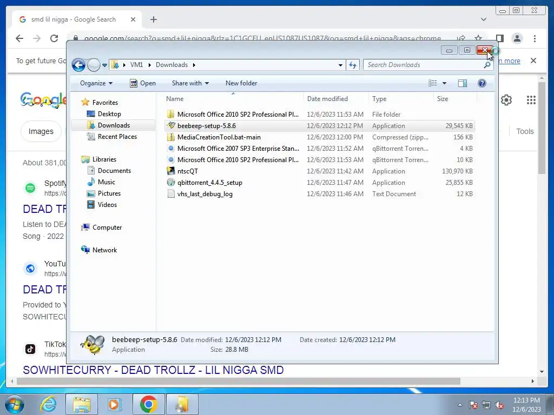Screen dimensions: 554x415
Task: Select Libraries in the navigation pane
Action: [104, 159]
